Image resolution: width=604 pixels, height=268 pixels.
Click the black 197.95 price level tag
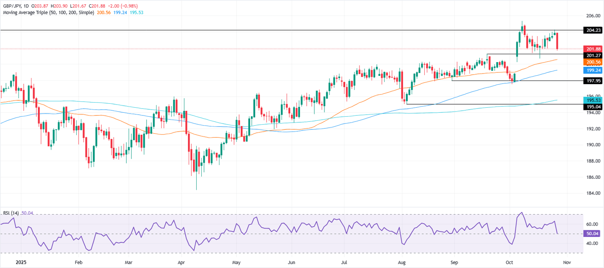pos(592,81)
